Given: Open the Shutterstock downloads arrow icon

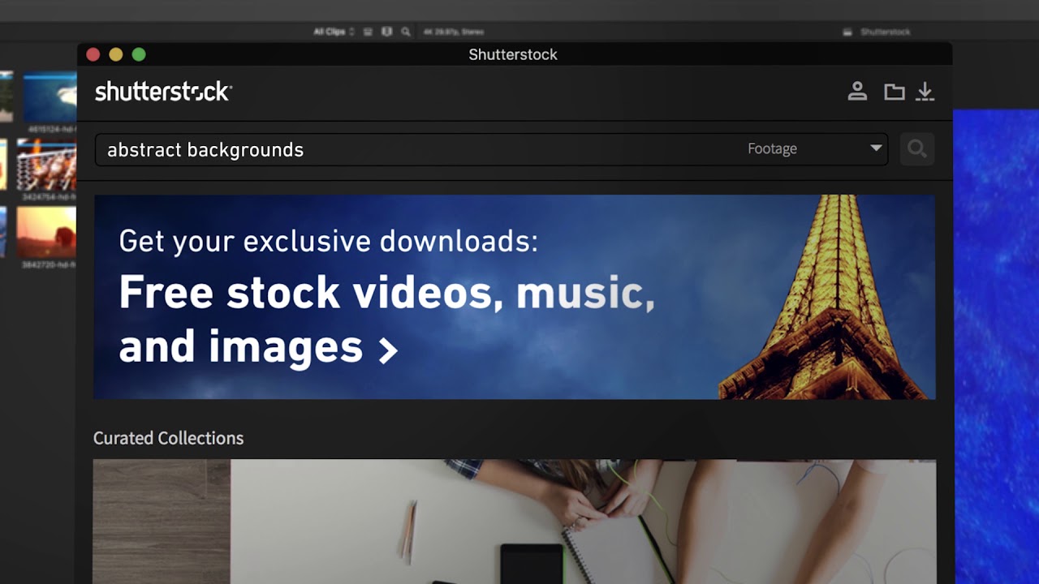Looking at the screenshot, I should pos(925,92).
